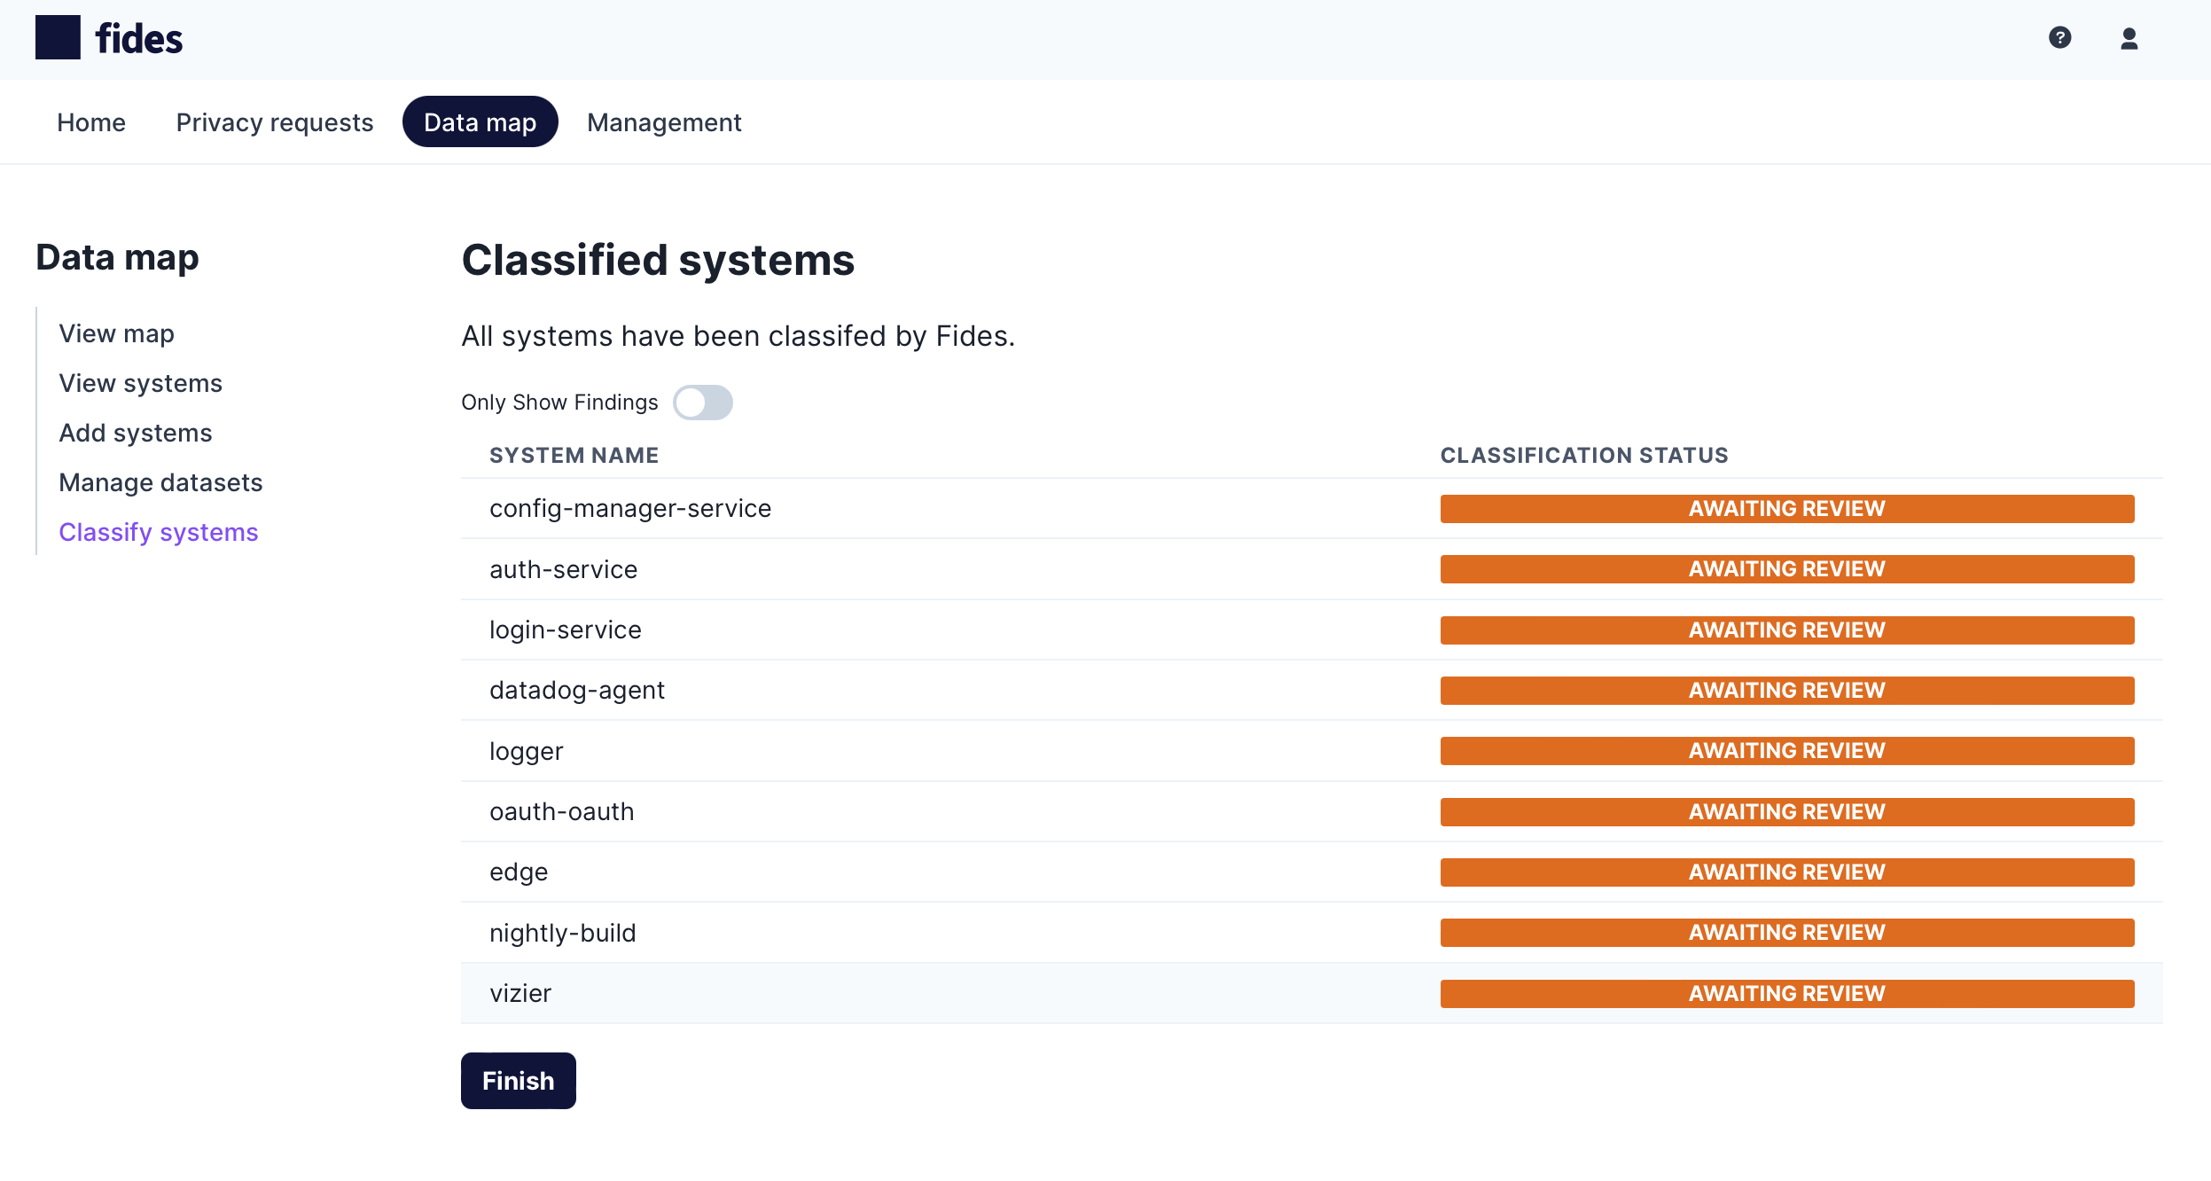The width and height of the screenshot is (2211, 1181).
Task: Click the Data map navigation icon
Action: pos(480,121)
